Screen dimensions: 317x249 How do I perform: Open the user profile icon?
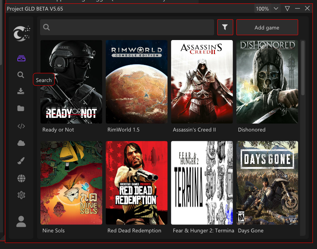point(21,221)
